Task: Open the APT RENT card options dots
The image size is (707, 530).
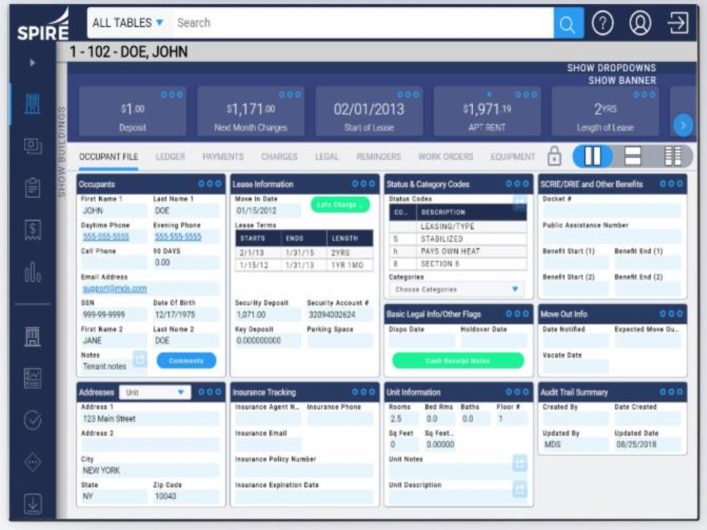Action: [x=526, y=95]
